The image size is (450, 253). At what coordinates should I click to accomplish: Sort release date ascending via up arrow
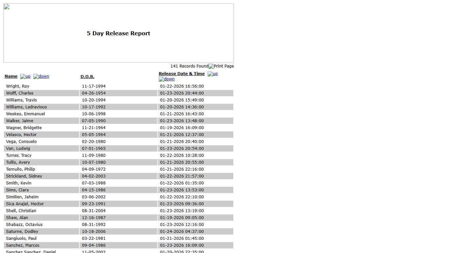(212, 74)
